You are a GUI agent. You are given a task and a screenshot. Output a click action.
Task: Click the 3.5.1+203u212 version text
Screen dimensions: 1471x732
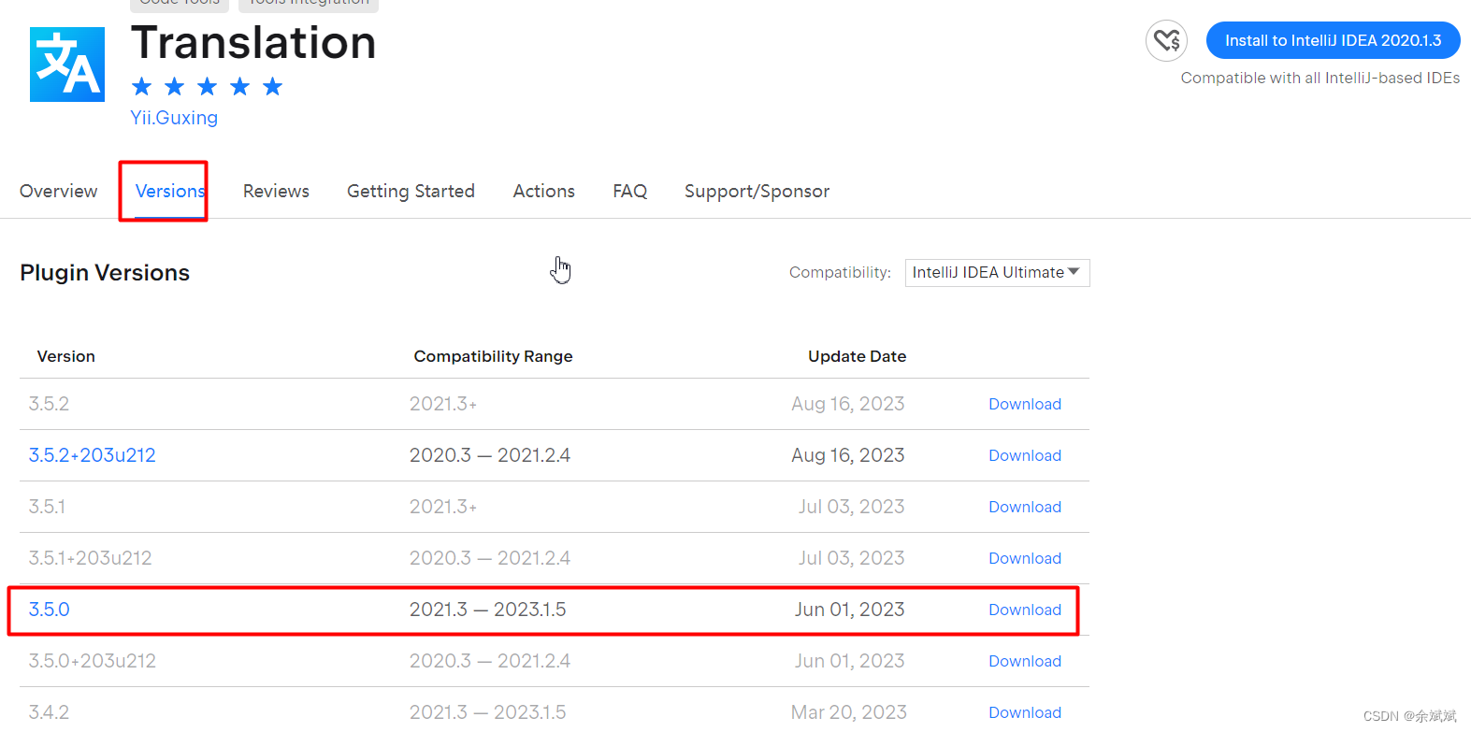[90, 558]
